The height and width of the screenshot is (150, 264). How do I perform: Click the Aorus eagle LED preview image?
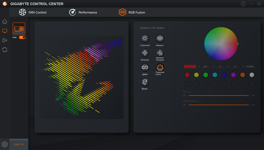pos(81,77)
